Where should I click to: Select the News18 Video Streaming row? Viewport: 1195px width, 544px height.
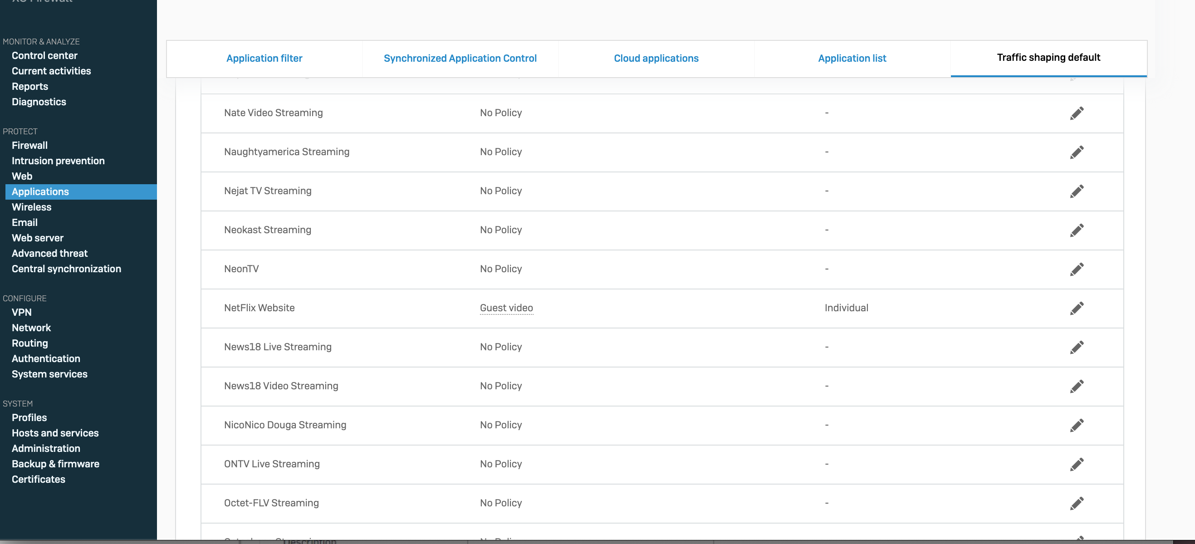(281, 386)
